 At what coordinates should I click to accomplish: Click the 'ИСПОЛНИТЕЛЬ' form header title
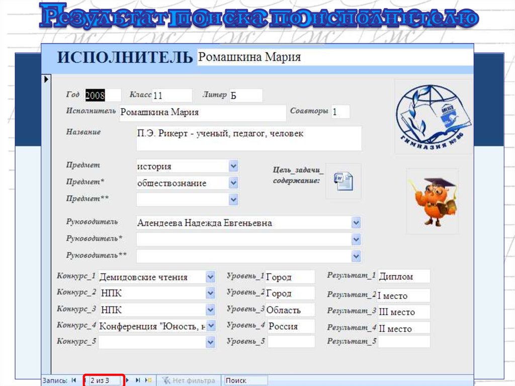click(125, 57)
